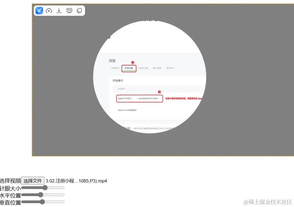Viewport: 294px width, 207px height.
Task: Click the blue bird logo icon in the video toolbar
Action: 39,11
